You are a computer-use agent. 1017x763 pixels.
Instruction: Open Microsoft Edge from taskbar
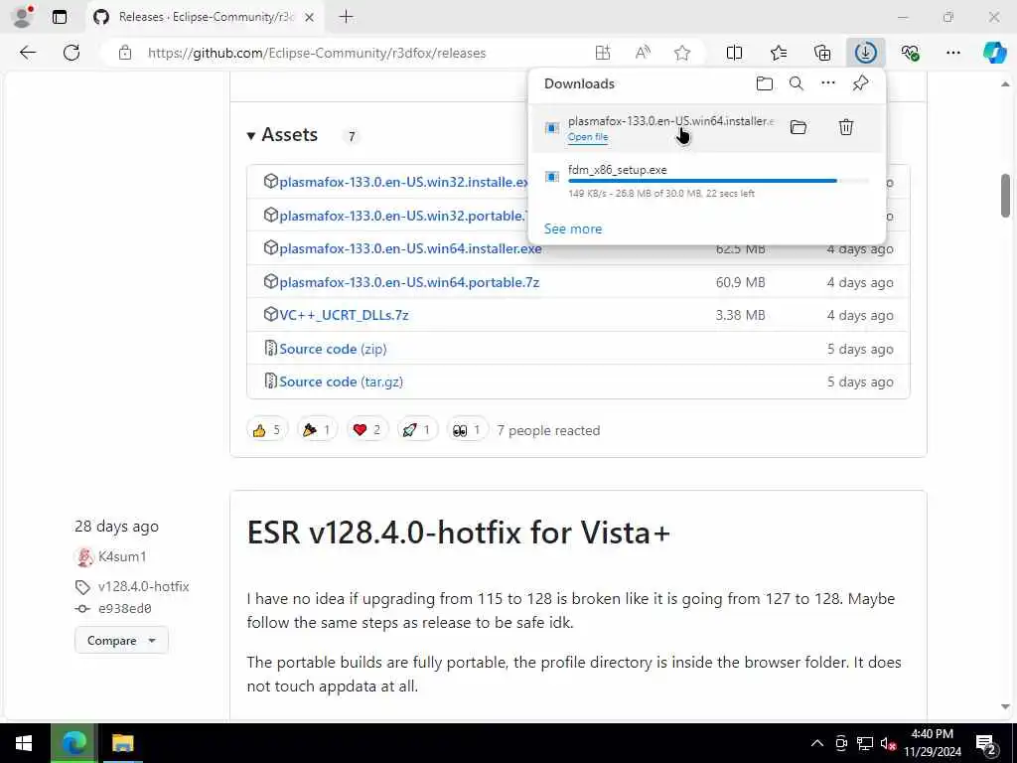[x=73, y=743]
